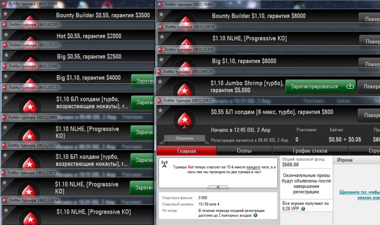Image resolution: width=380 pixels, height=225 pixels.
Task: Click the star in lobby 1863123876
Action: (x=162, y=36)
